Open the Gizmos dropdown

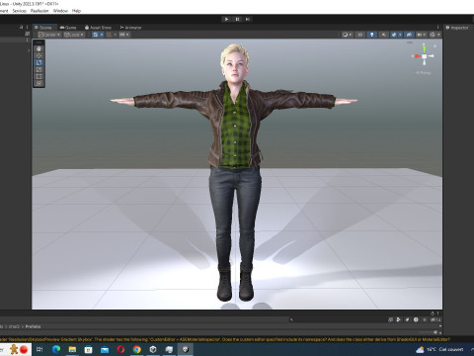(x=435, y=35)
